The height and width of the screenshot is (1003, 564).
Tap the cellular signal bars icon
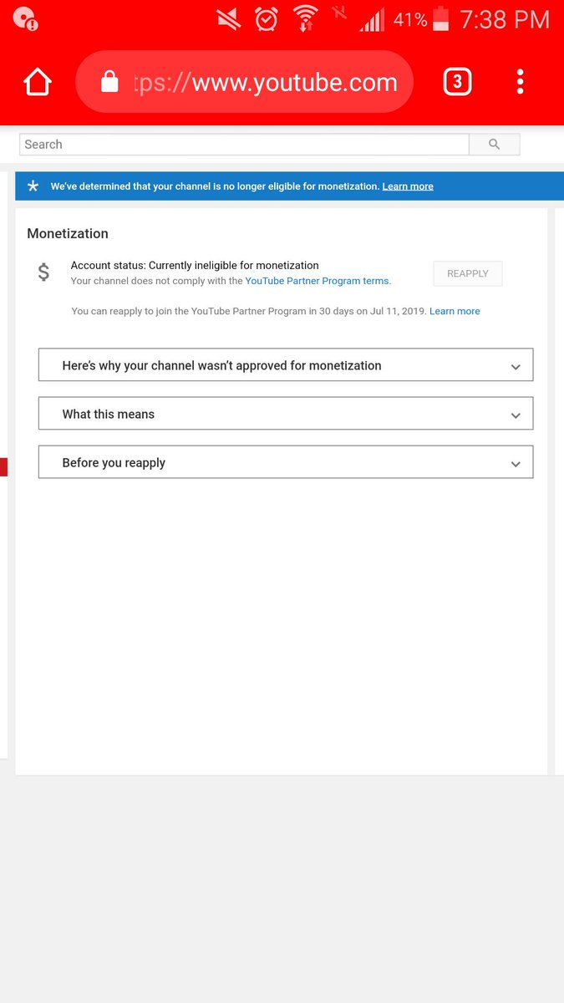(x=372, y=20)
